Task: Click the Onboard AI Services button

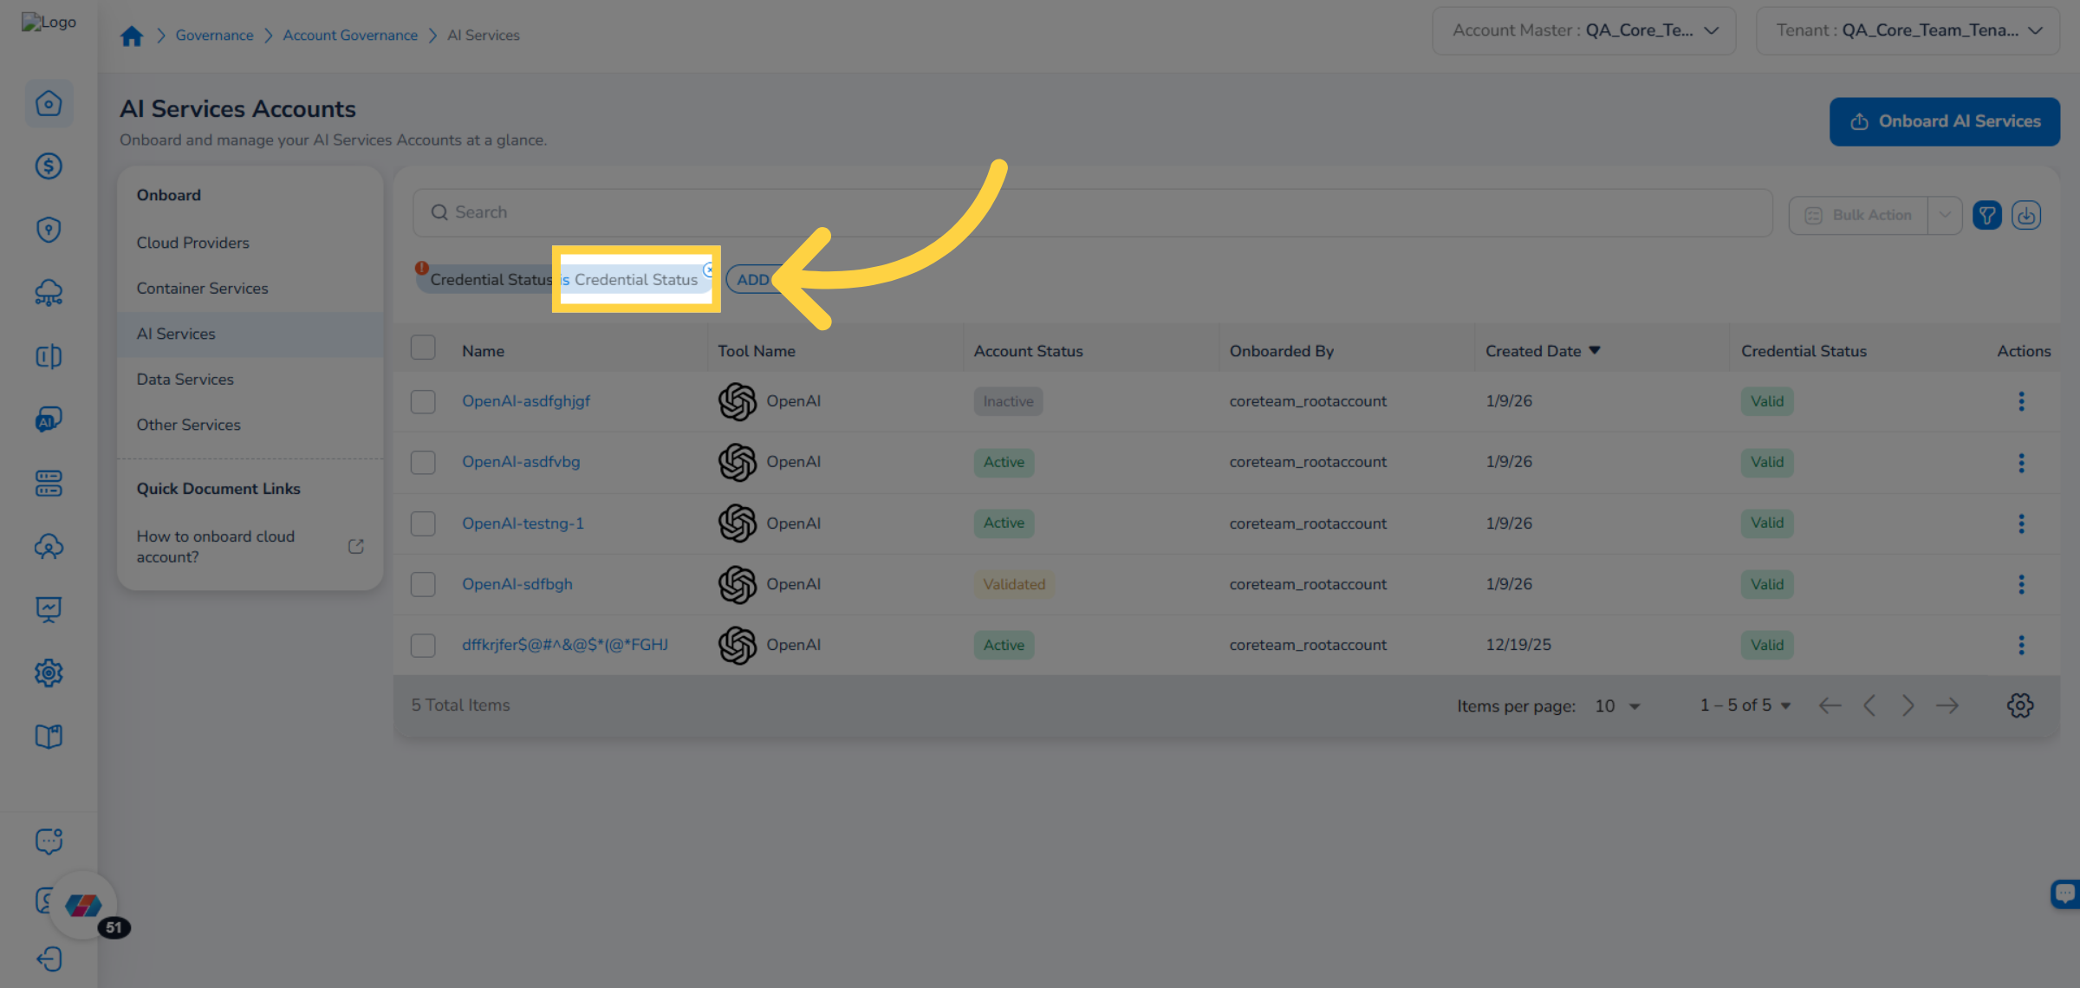Action: 1944,121
